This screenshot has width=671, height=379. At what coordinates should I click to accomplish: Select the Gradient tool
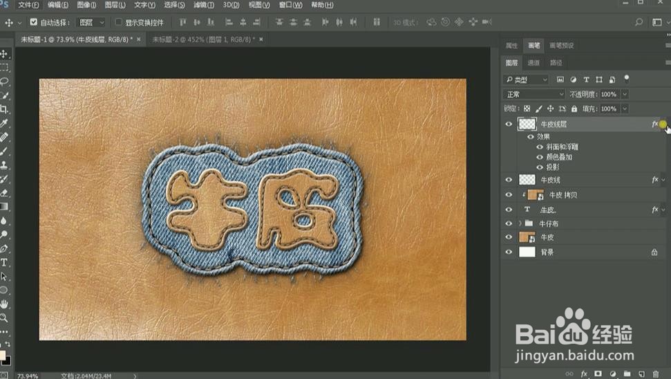(x=4, y=206)
